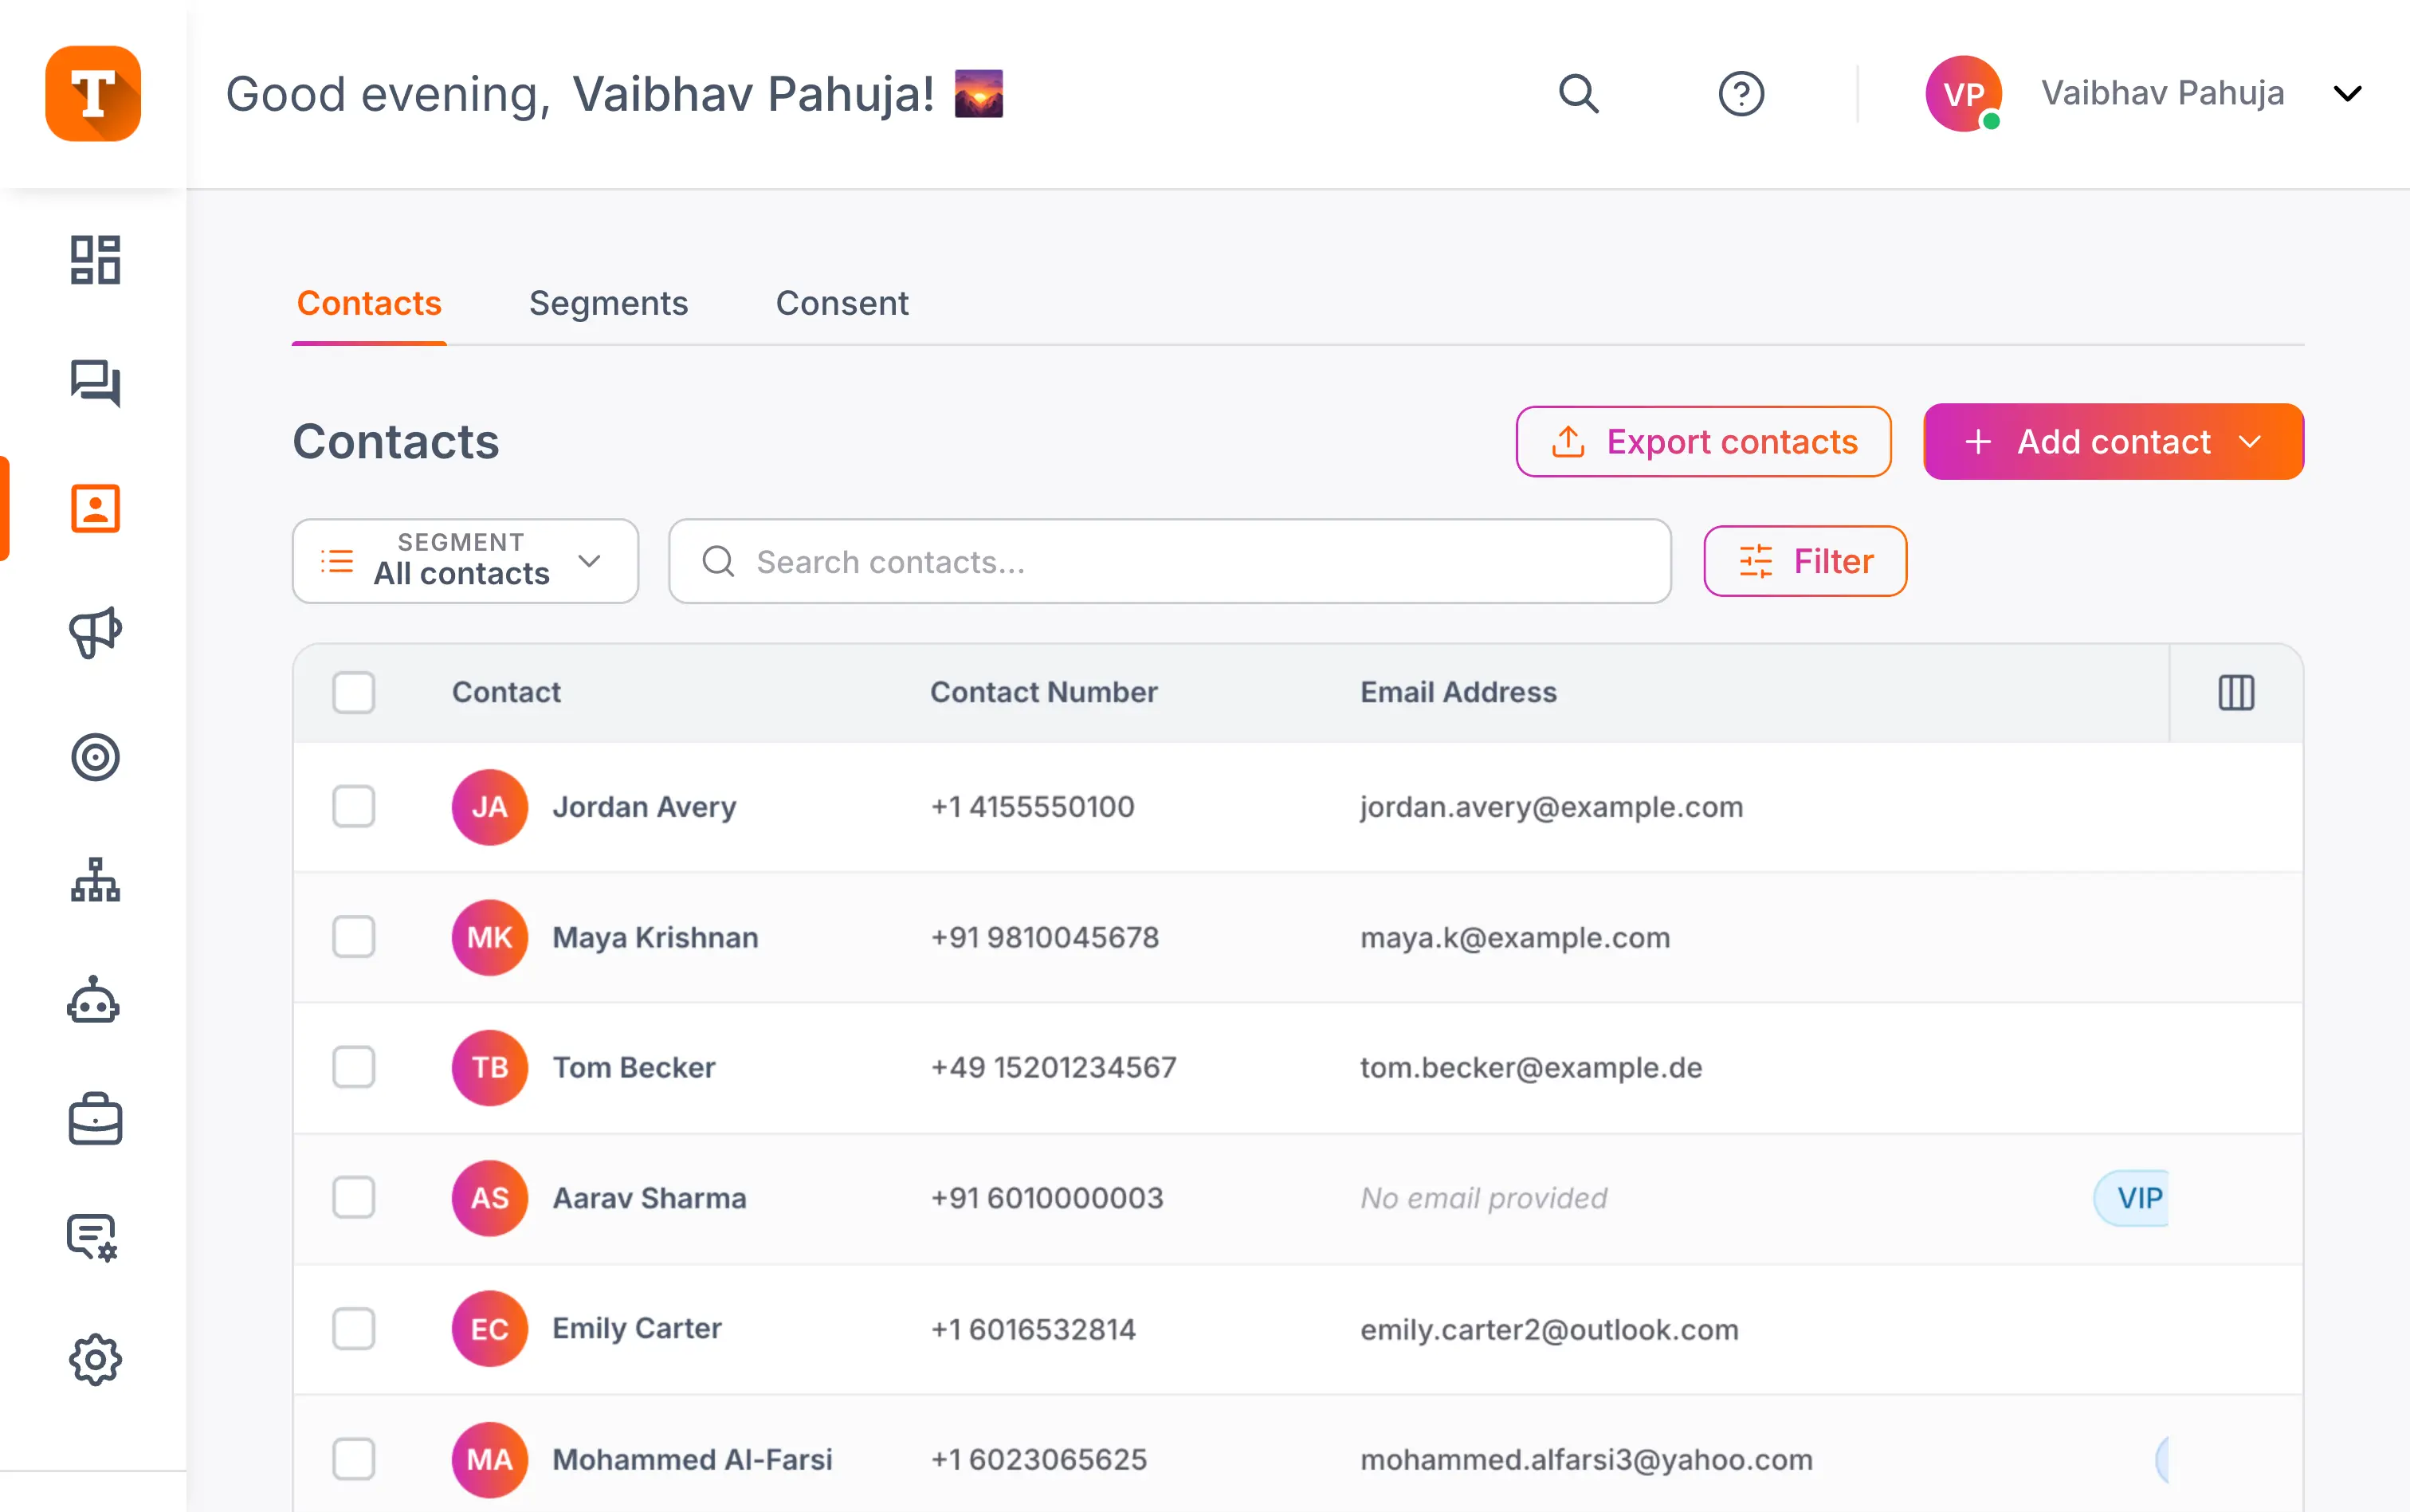Open the message settings icon in sidebar

coord(92,1238)
